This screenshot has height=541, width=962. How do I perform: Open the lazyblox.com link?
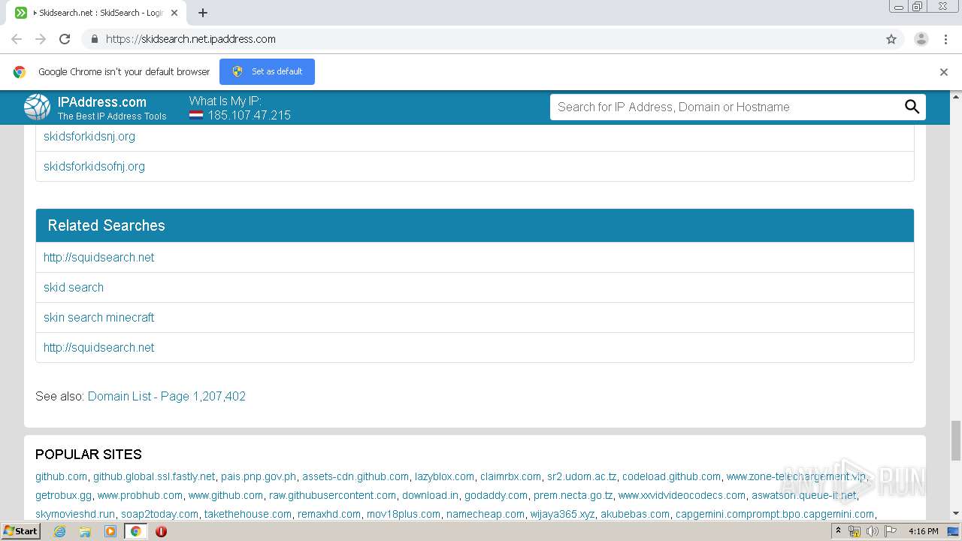point(444,476)
